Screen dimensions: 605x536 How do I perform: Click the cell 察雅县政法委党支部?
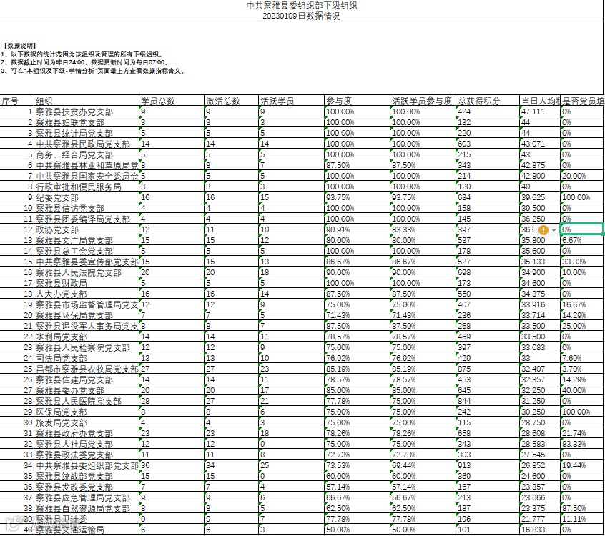pyautogui.click(x=87, y=455)
